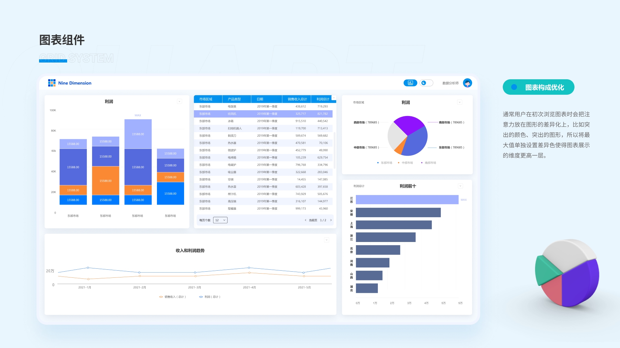
Task: Open the 每页个数 page size dropdown
Action: tap(220, 220)
